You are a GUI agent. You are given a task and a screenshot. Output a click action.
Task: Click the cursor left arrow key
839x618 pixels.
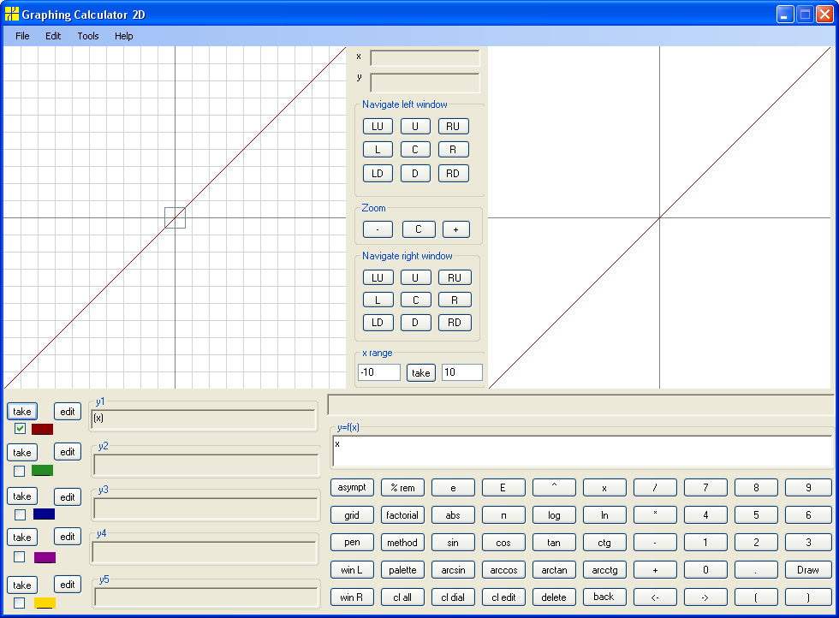pyautogui.click(x=655, y=597)
